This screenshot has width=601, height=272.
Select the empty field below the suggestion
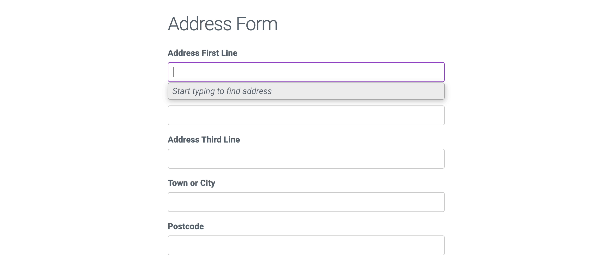[306, 115]
